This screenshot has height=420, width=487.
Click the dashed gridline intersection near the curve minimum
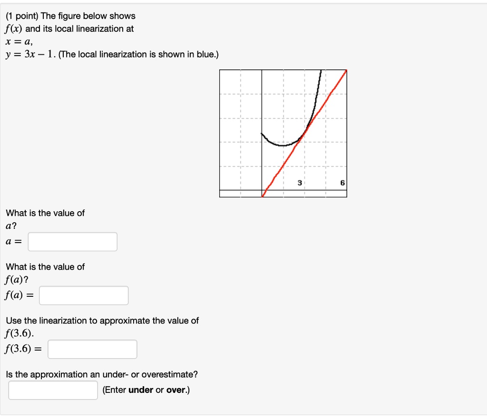pyautogui.click(x=283, y=142)
